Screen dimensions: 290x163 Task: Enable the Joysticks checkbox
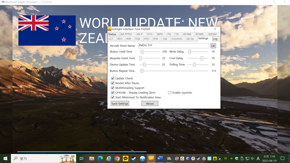[170, 92]
